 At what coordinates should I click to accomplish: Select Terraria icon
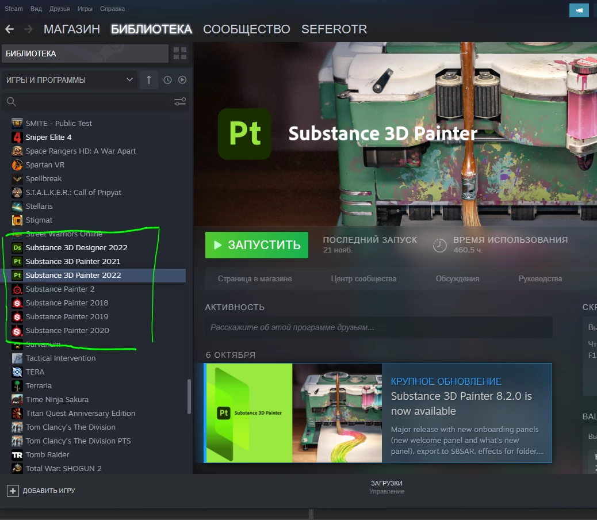pos(17,385)
